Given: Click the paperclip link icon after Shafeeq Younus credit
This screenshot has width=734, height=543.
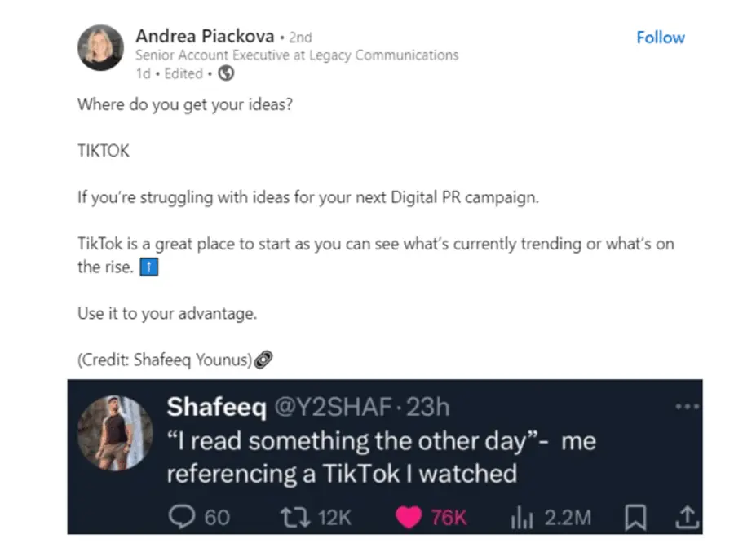Looking at the screenshot, I should point(263,359).
